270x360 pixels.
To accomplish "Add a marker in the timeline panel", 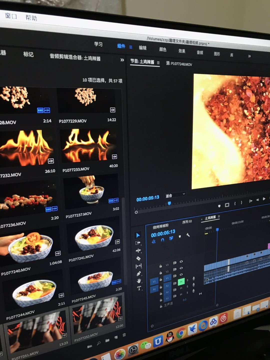I will coord(180,236).
